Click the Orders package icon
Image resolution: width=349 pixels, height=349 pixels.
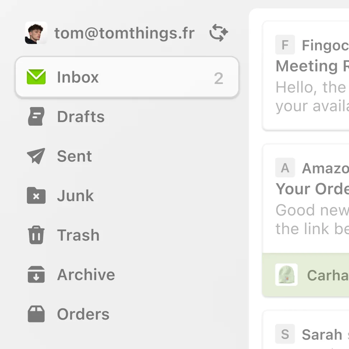(x=36, y=314)
